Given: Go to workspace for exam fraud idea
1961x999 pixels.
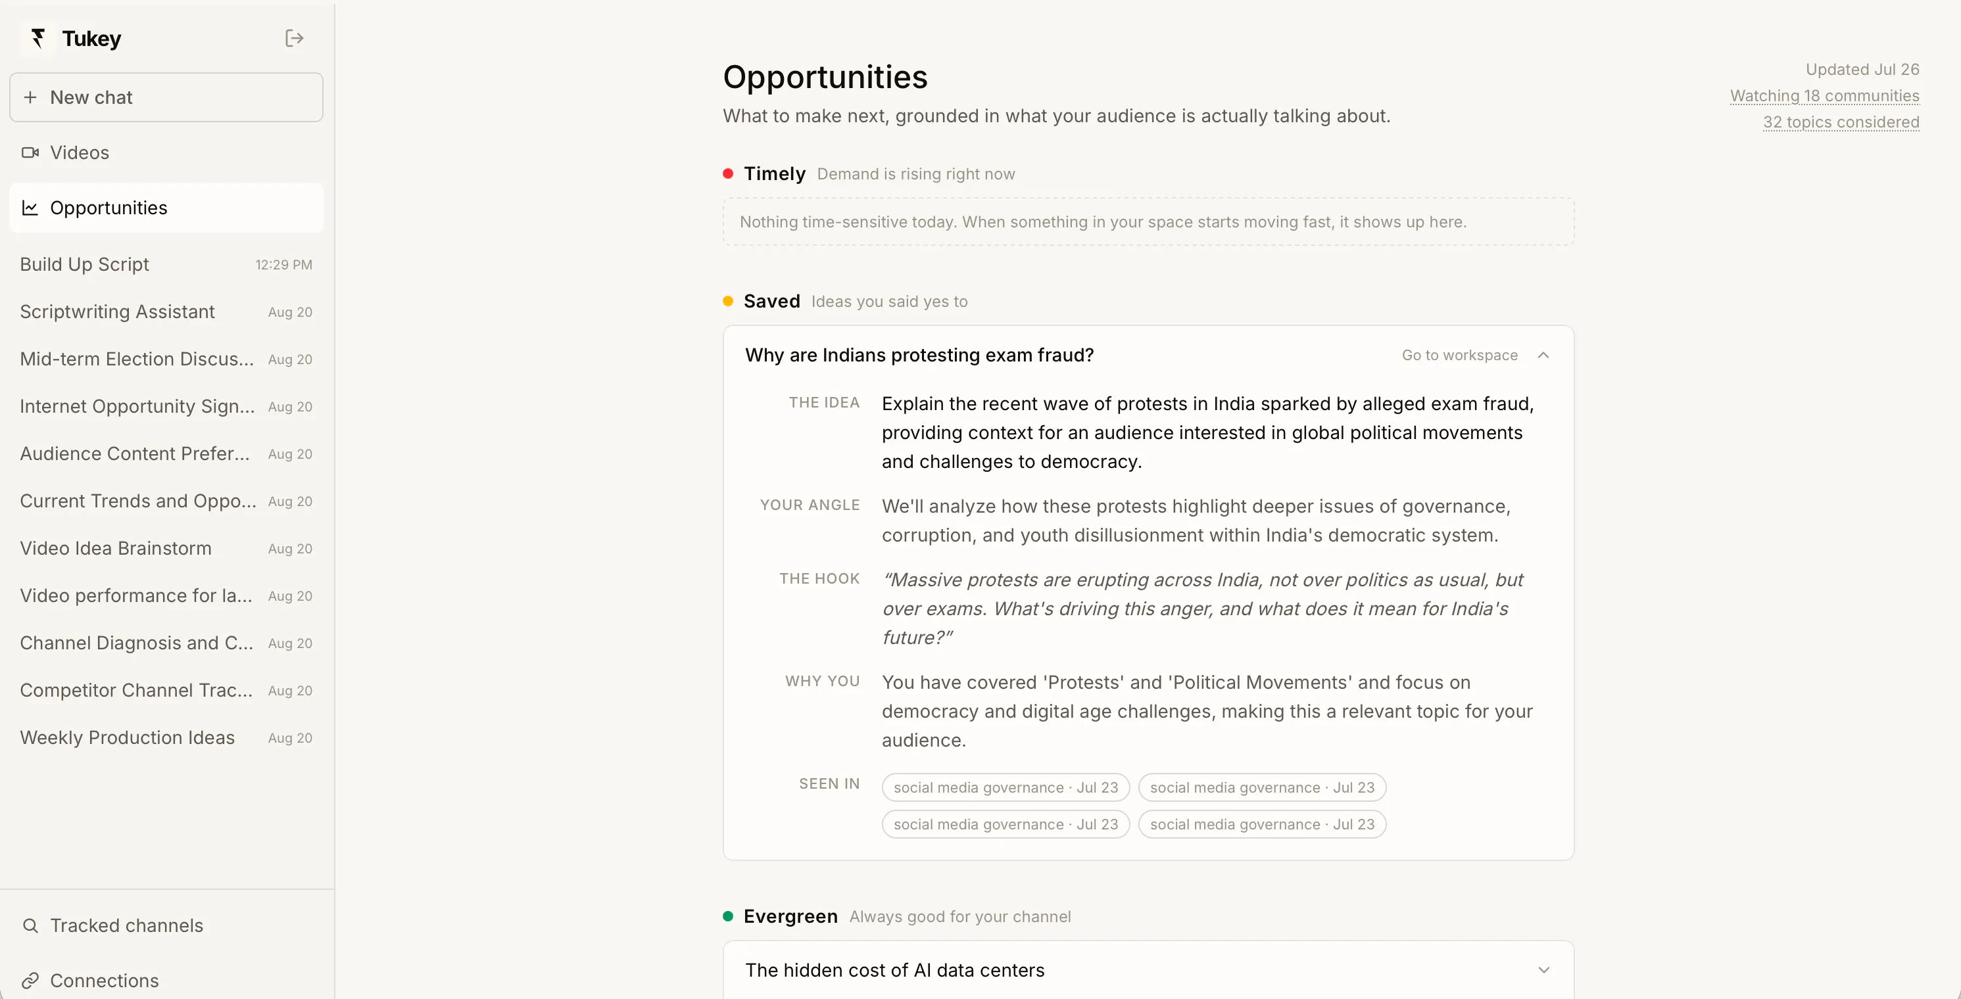Looking at the screenshot, I should coord(1459,356).
